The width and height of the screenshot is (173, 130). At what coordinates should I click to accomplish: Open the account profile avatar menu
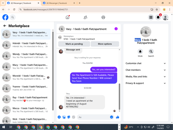[165, 17]
